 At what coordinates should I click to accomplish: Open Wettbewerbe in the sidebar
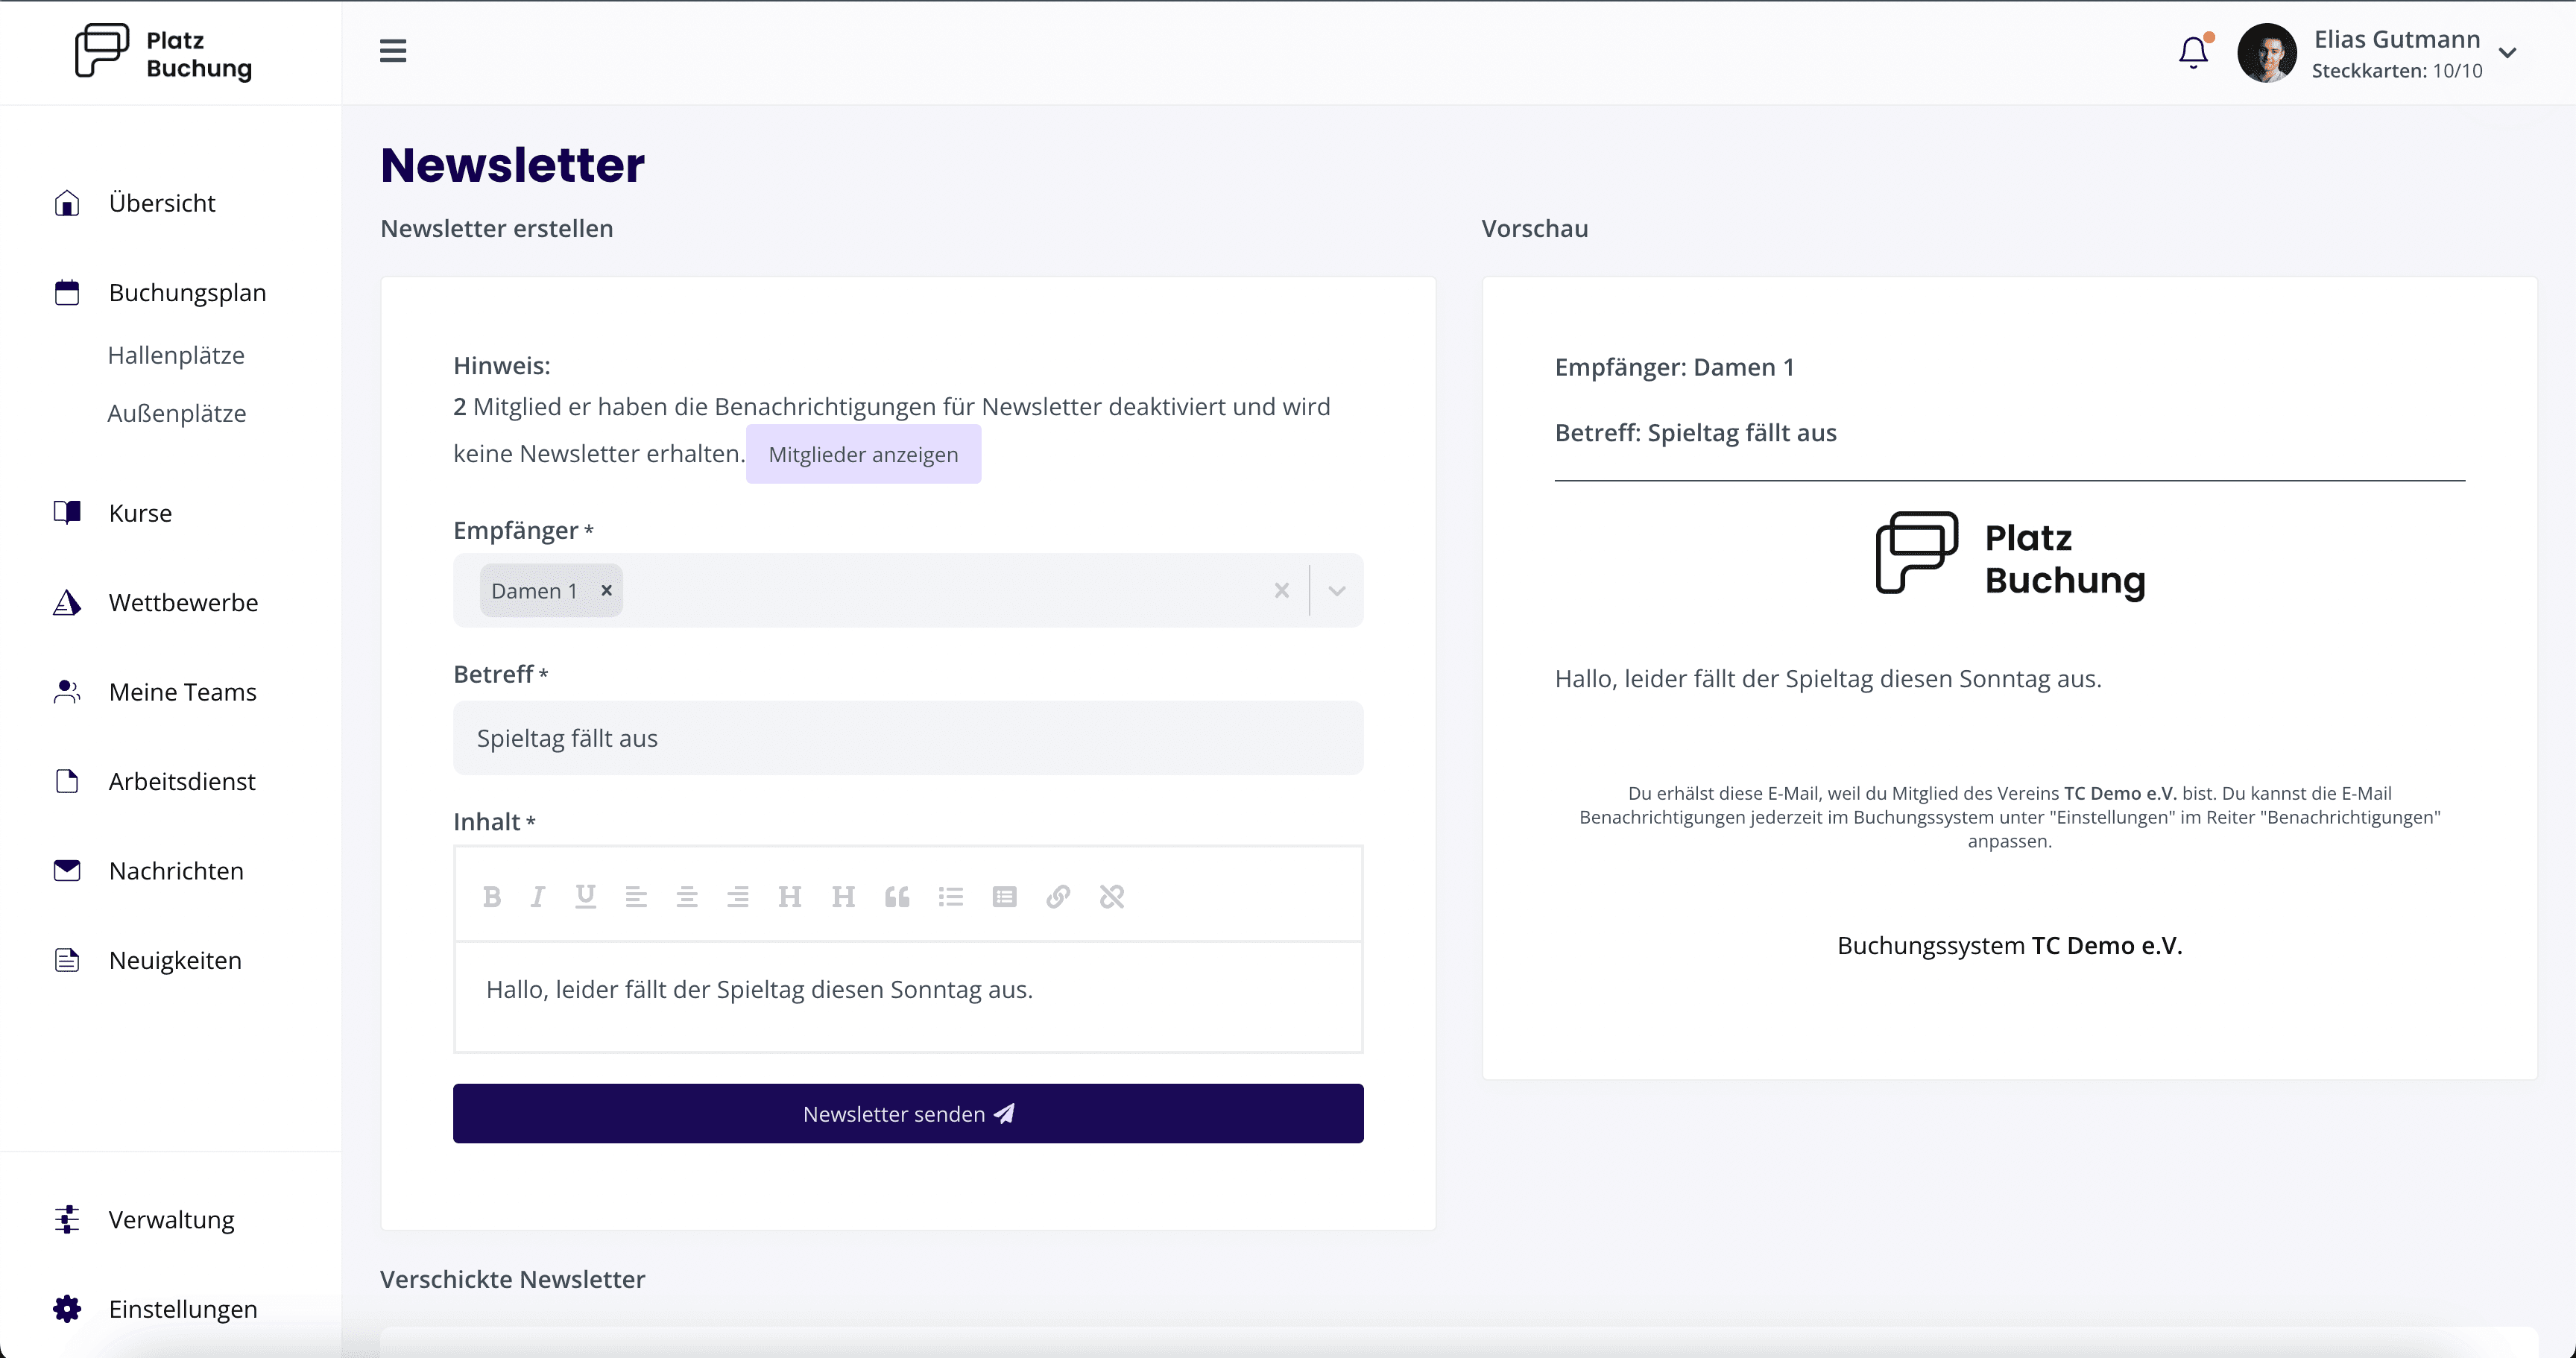point(183,602)
